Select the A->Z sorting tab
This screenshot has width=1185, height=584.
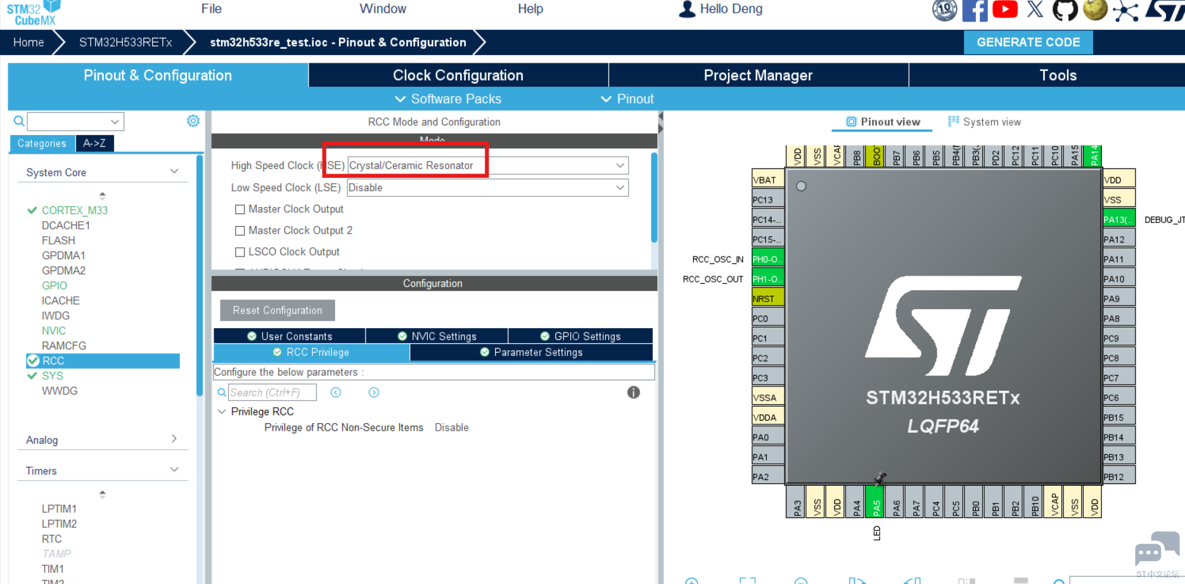(94, 143)
